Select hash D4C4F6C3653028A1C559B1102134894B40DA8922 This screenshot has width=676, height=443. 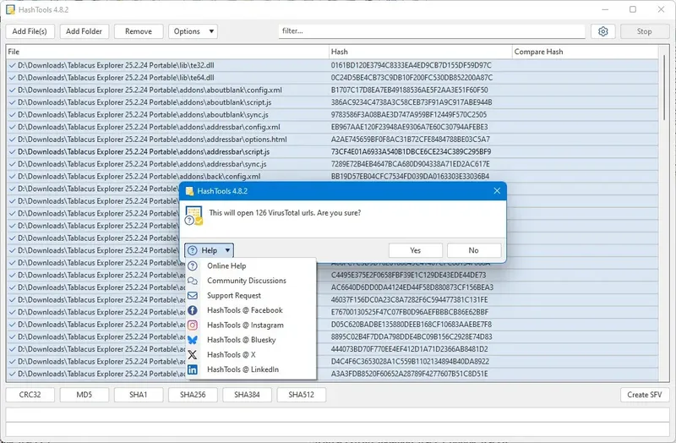[x=410, y=362]
